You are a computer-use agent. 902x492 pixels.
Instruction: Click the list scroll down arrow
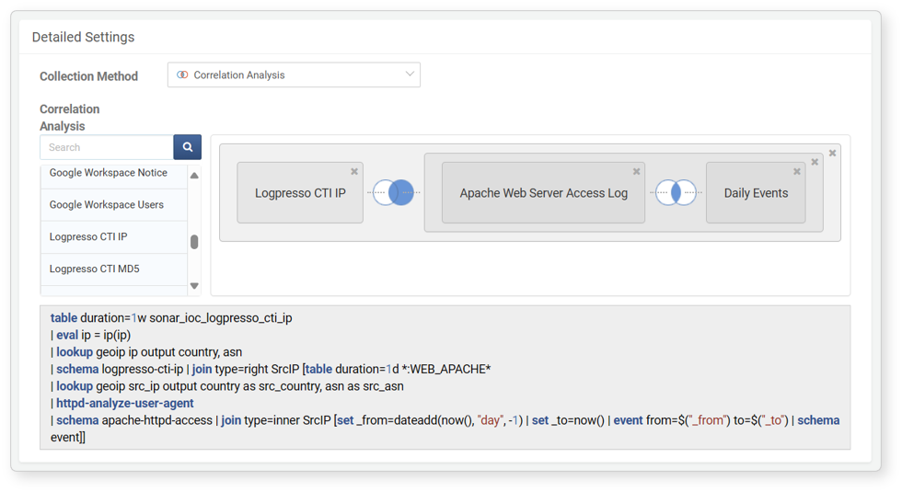[x=194, y=286]
